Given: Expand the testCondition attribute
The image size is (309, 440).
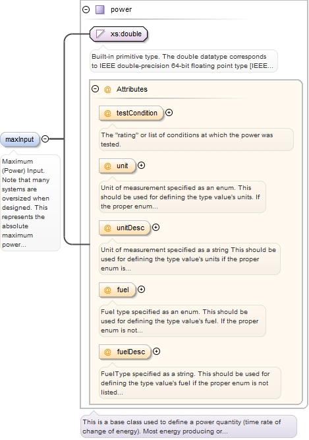Looking at the screenshot, I should click(x=169, y=113).
